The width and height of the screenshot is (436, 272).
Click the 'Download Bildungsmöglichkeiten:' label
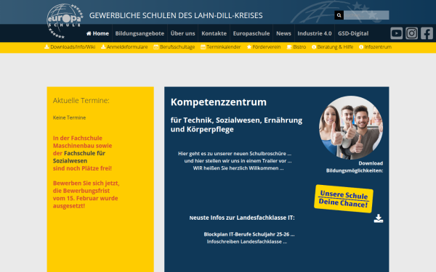pos(355,167)
